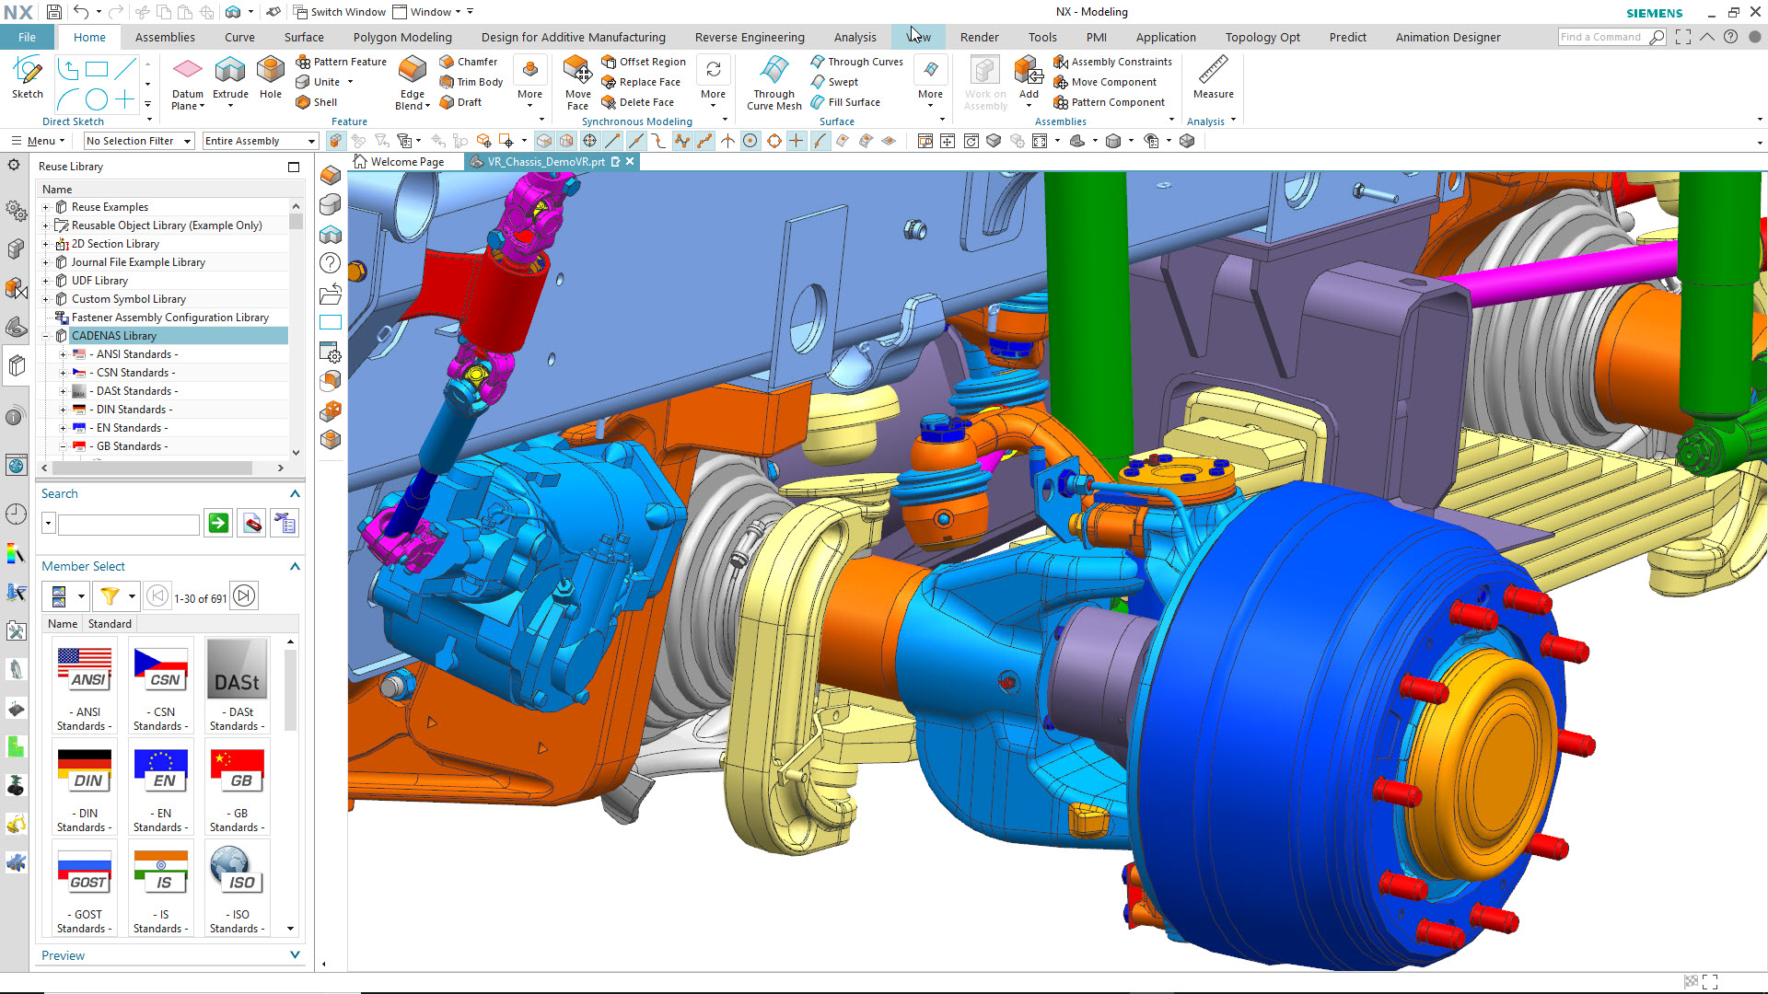Open the Menu button
Screen dimensions: 1768x994
click(x=38, y=141)
